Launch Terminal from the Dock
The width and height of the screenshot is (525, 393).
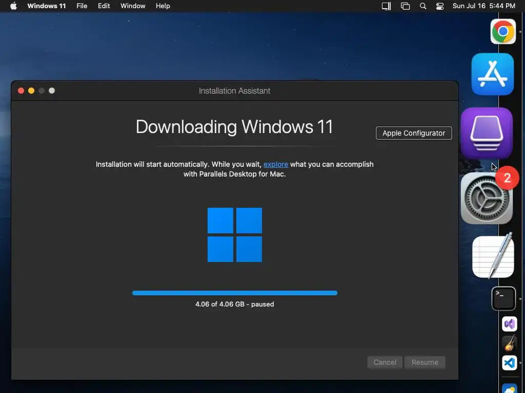point(503,298)
